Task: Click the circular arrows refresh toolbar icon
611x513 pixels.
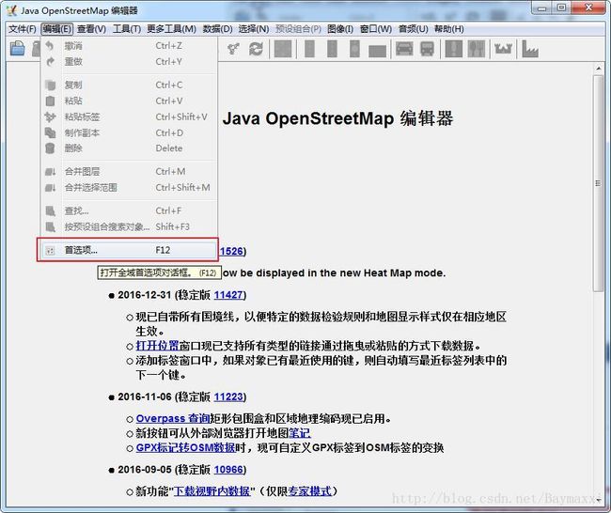Action: point(256,49)
